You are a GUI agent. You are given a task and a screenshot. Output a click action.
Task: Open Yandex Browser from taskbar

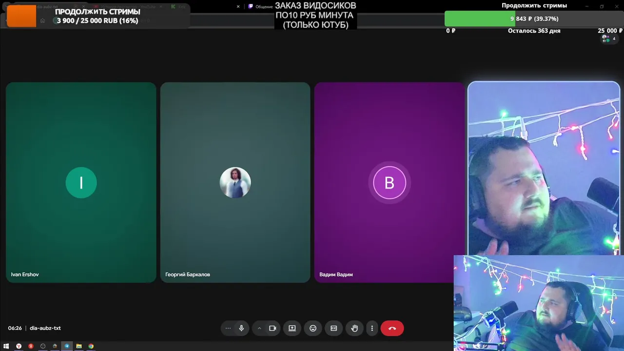pos(19,346)
